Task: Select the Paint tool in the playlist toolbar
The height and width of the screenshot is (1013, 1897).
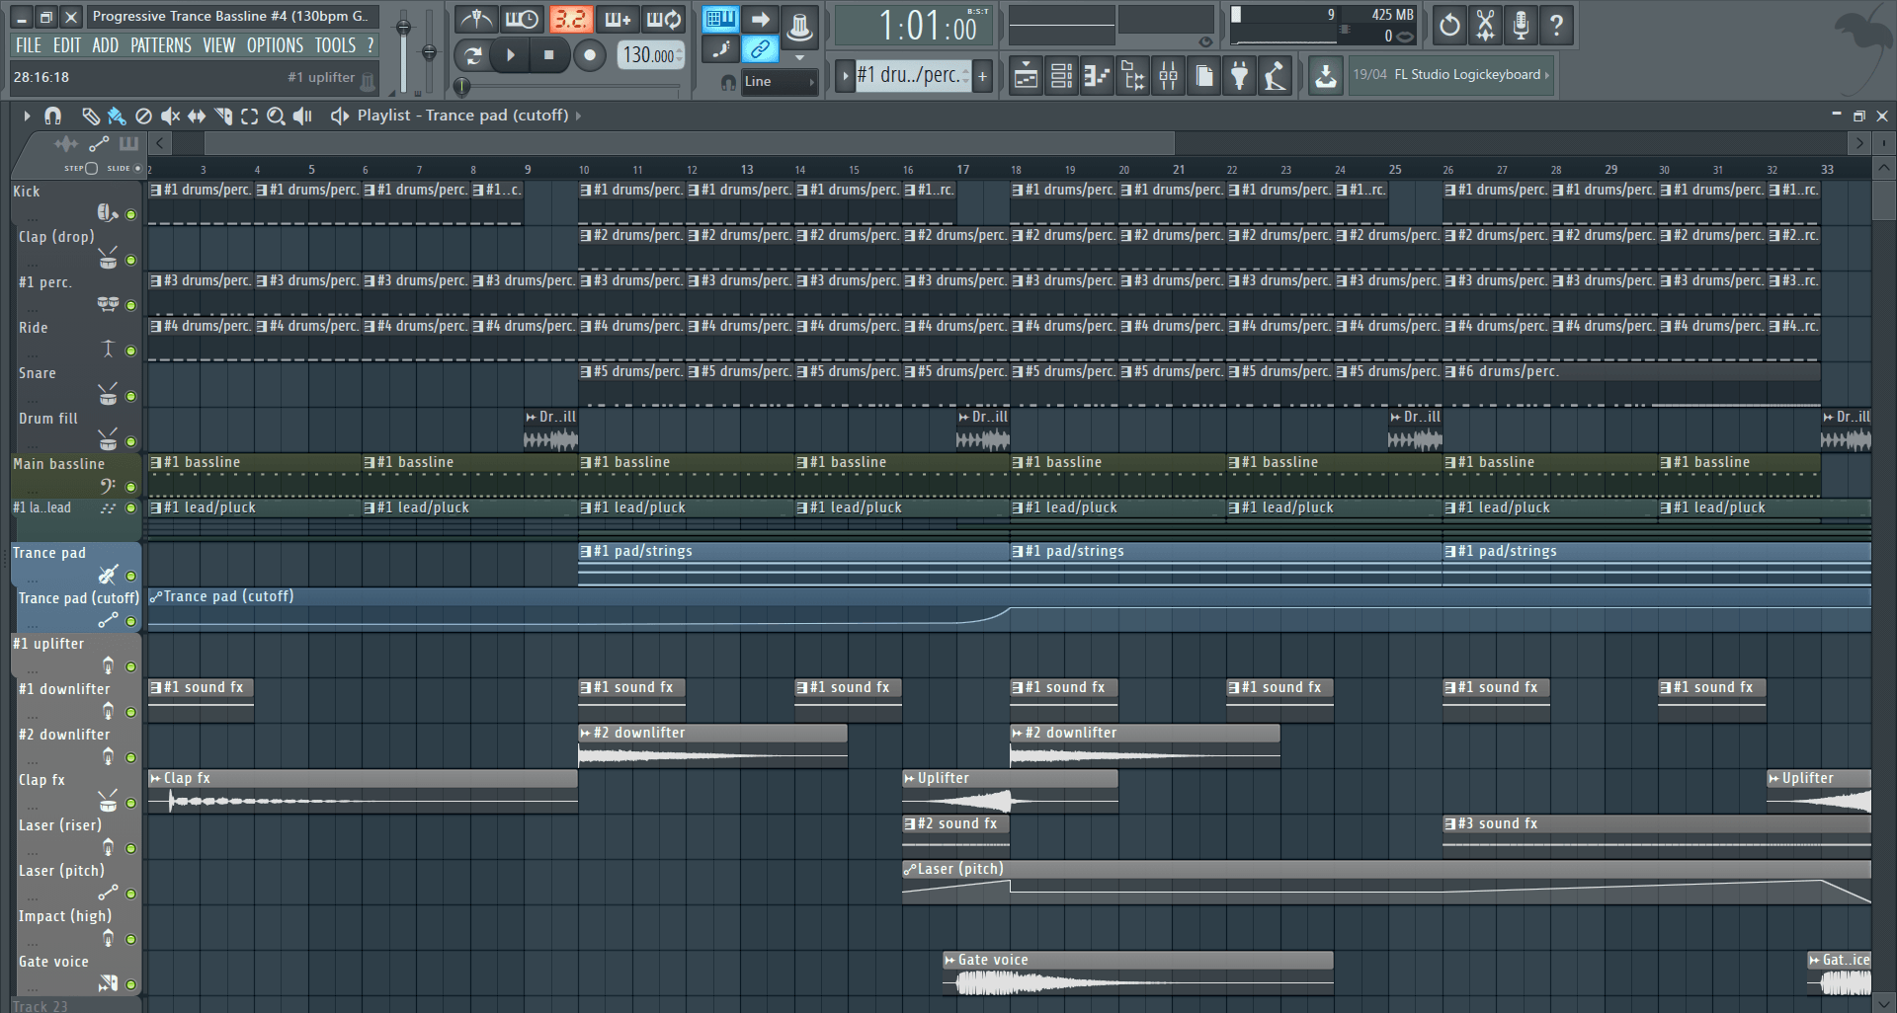Action: click(x=116, y=116)
